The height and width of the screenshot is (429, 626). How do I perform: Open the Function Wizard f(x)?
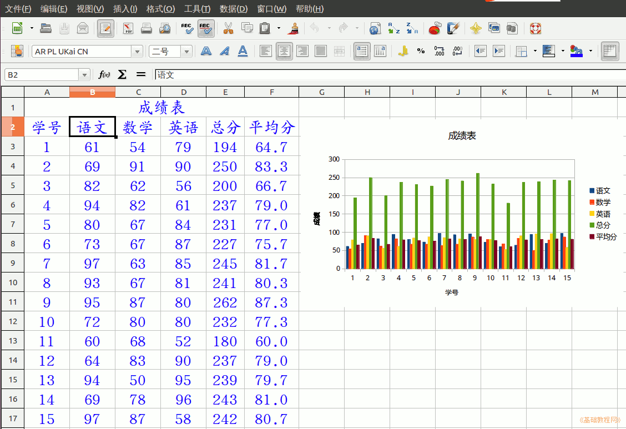coord(104,74)
